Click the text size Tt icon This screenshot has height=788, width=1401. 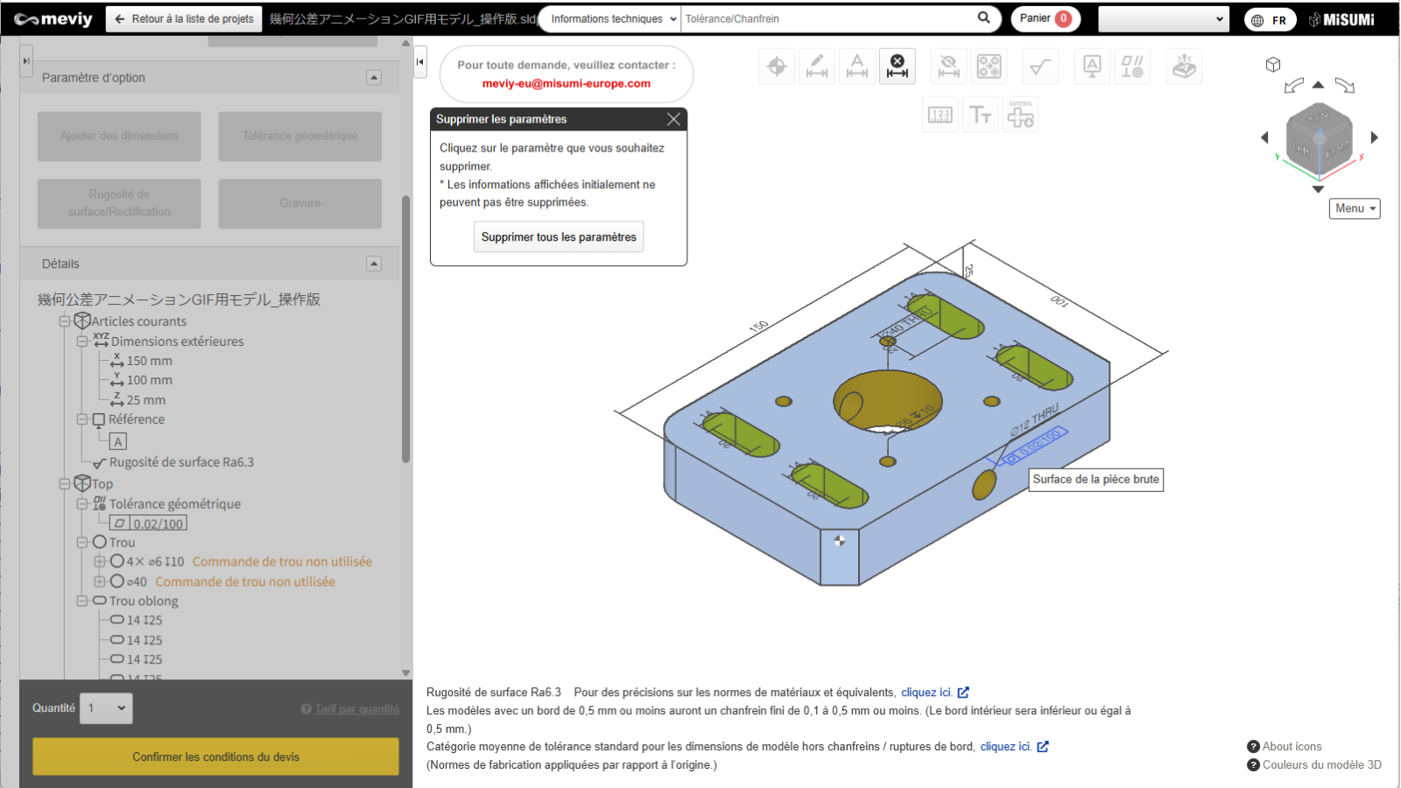pyautogui.click(x=980, y=115)
